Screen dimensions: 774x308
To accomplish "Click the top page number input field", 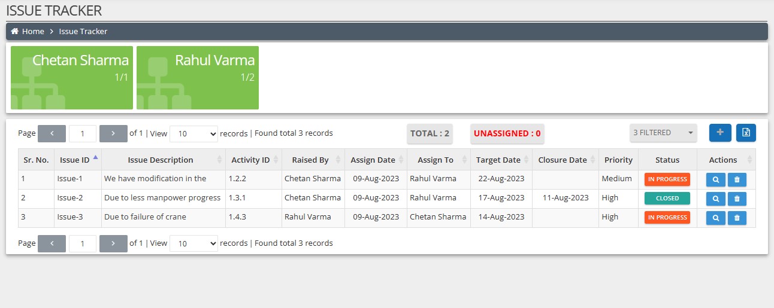I will point(83,133).
